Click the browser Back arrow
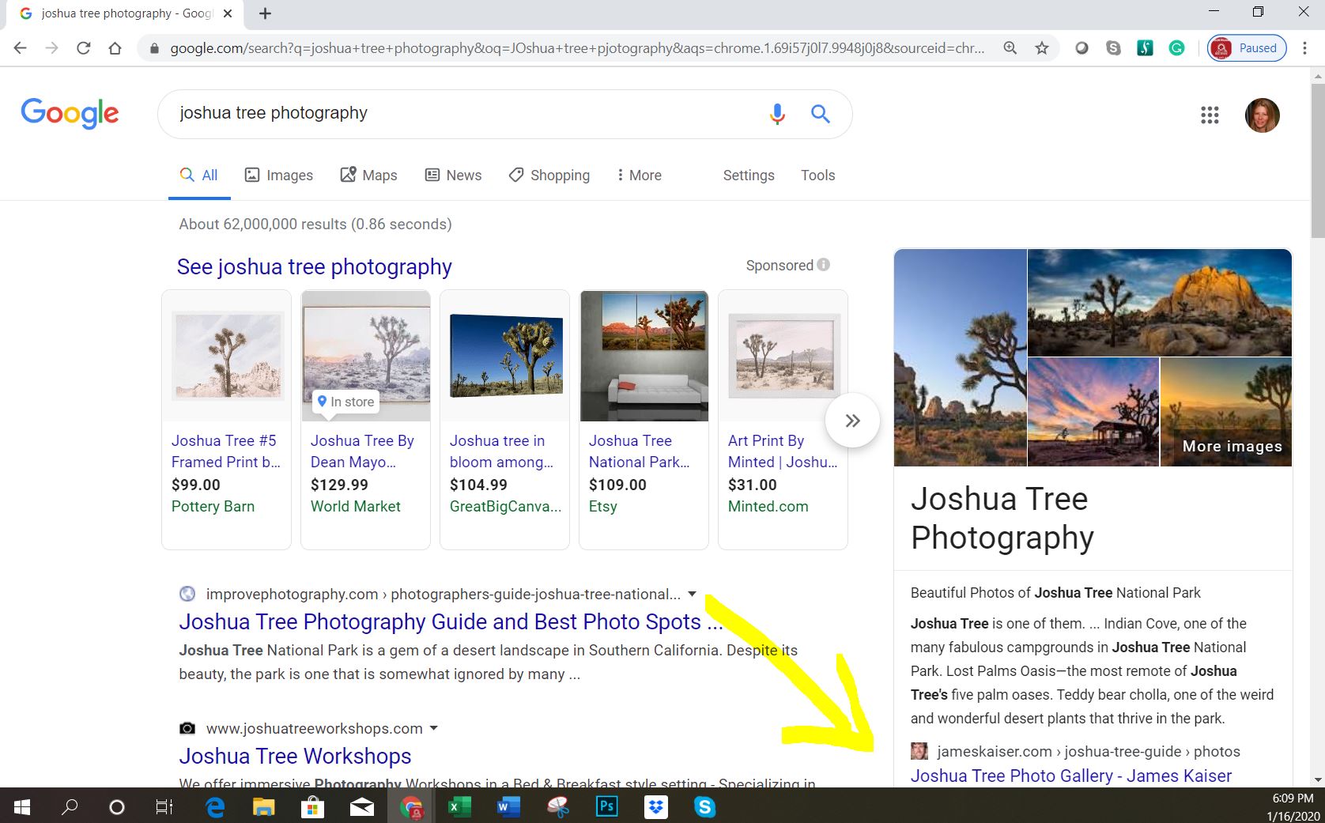1325x823 pixels. tap(21, 48)
